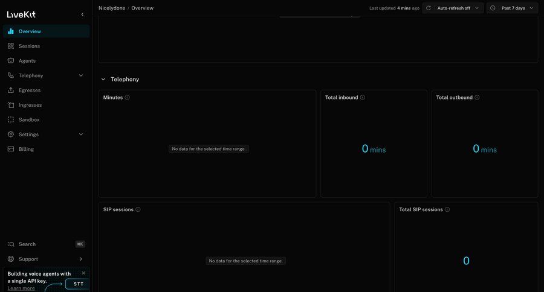Click the Support lifebuoy icon
The image size is (544, 292).
coord(11,259)
